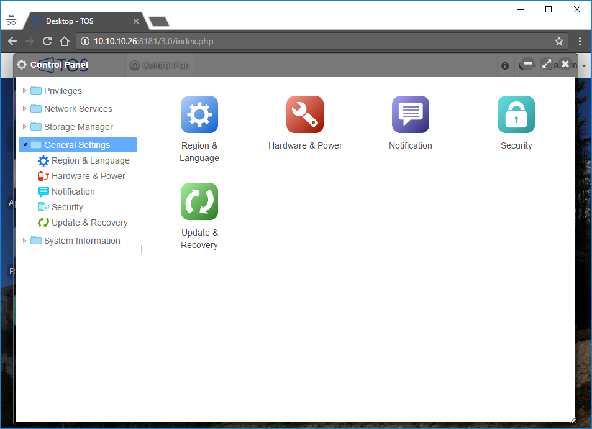Expand the System Information folder arrow
The image size is (592, 429).
click(x=25, y=241)
